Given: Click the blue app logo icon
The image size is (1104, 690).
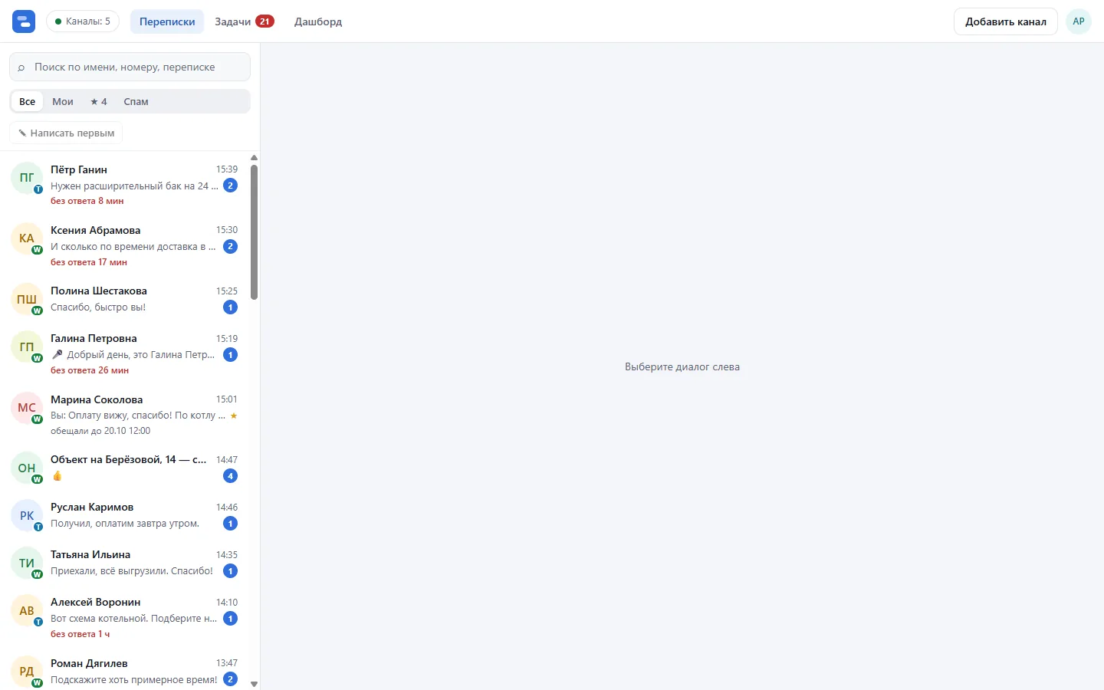Looking at the screenshot, I should tap(24, 21).
